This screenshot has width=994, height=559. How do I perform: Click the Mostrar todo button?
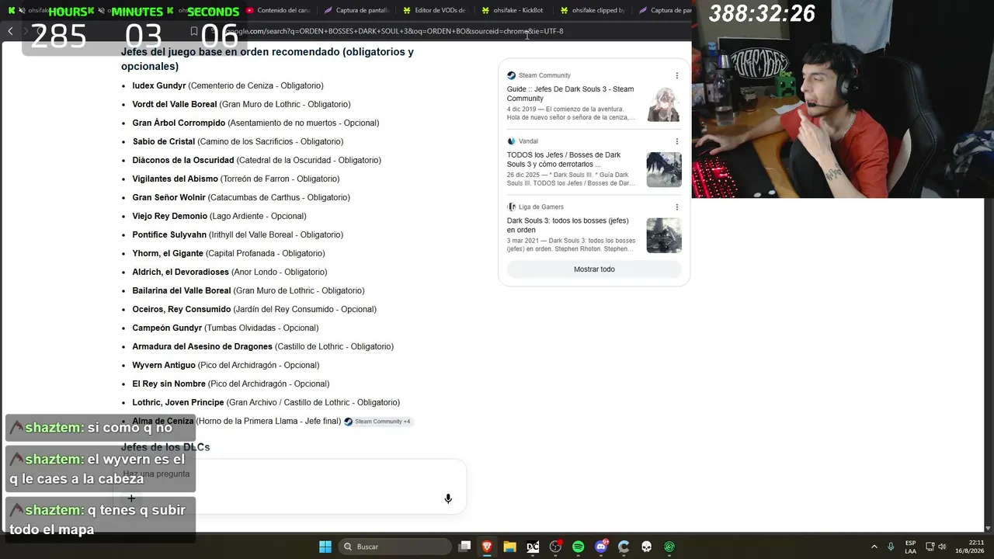click(594, 269)
